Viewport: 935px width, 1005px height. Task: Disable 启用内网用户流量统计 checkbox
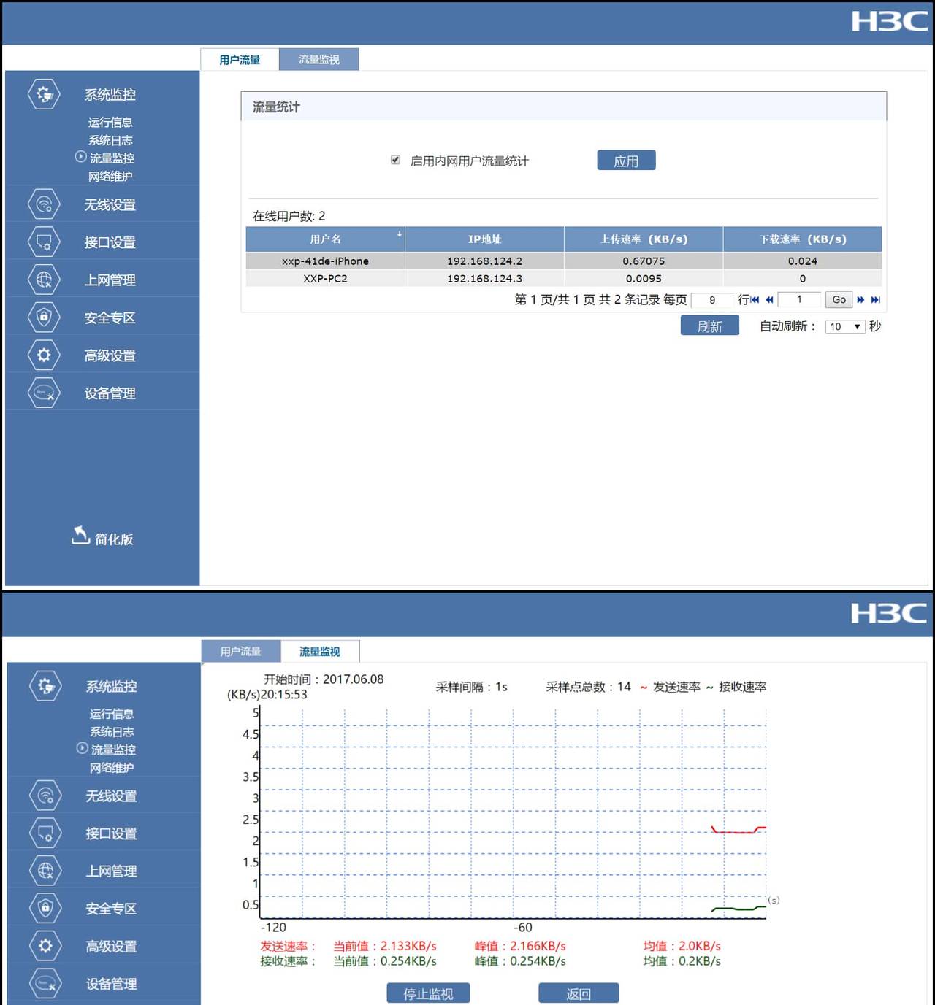tap(395, 160)
